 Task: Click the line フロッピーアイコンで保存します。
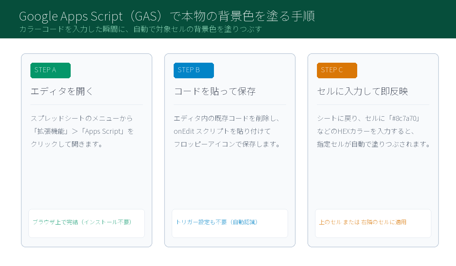(227, 144)
